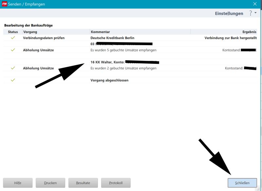Select the Status column header
The width and height of the screenshot is (262, 191).
tap(13, 32)
